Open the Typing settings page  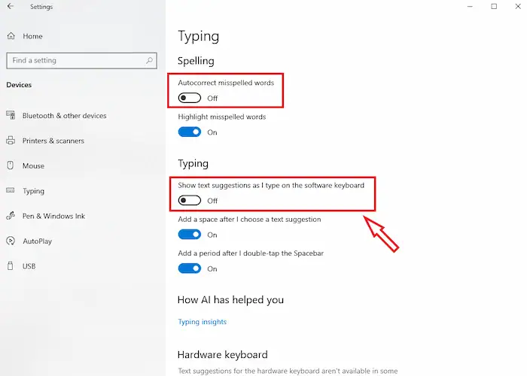point(34,191)
